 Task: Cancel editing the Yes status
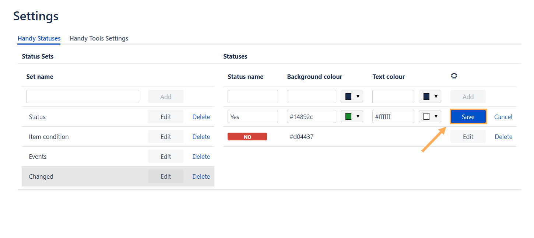[x=503, y=117]
